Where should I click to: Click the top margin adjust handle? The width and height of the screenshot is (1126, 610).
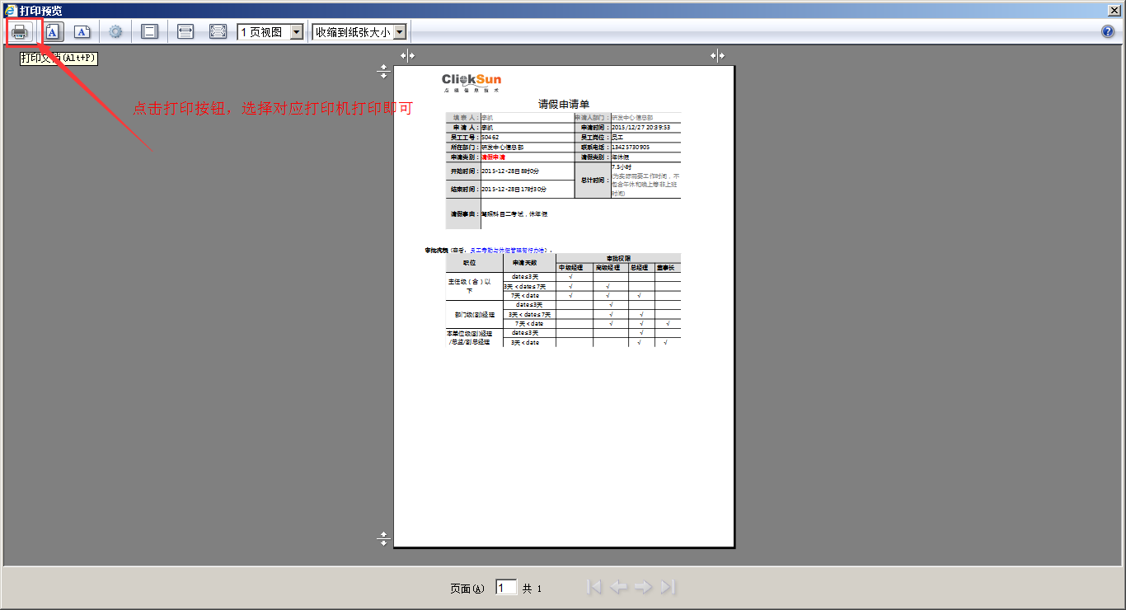[x=382, y=72]
